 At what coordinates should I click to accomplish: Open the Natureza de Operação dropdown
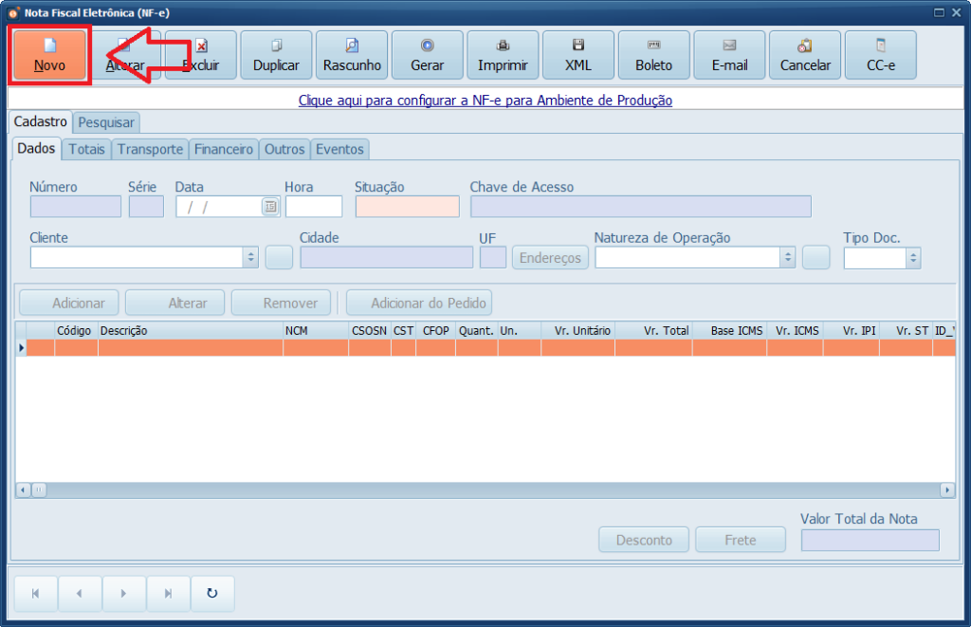coord(787,257)
